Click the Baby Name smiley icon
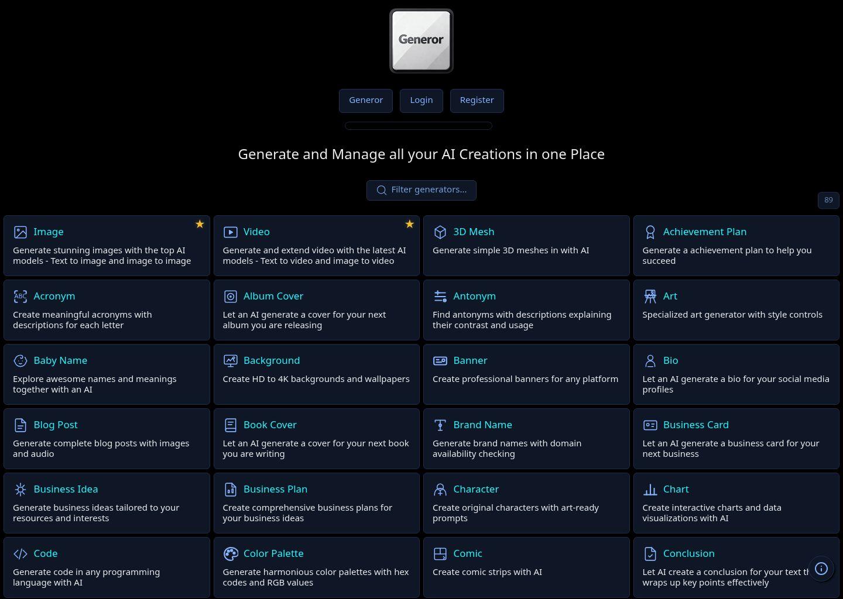 click(20, 361)
